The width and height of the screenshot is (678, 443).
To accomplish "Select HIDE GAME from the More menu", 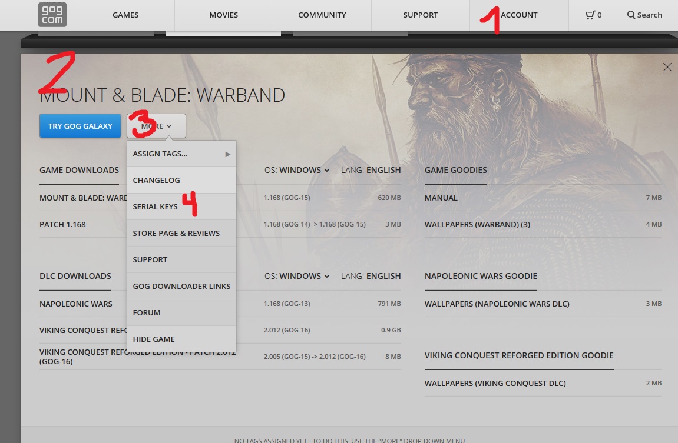I will point(181,339).
